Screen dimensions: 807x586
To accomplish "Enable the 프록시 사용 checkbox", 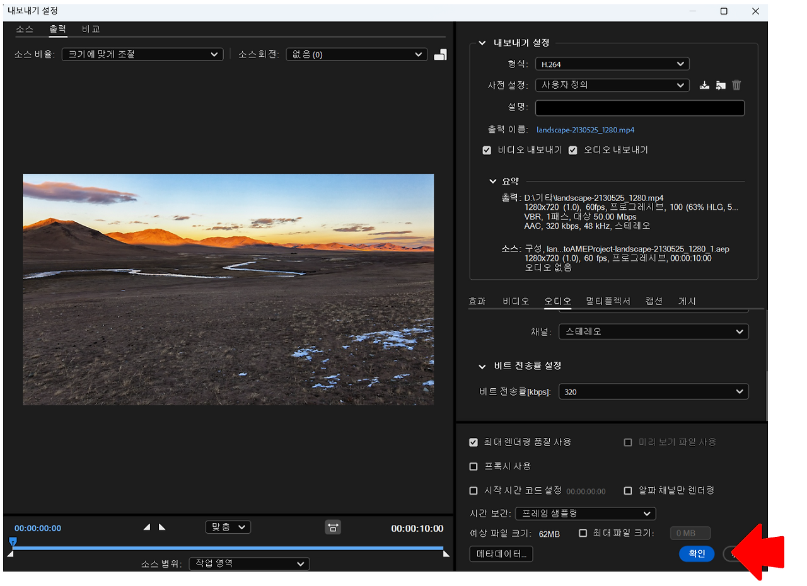I will [x=473, y=466].
